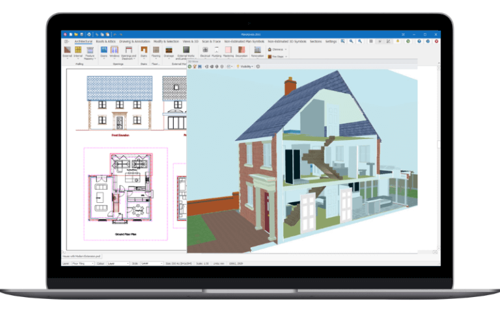Expand the Chimneys dropdown
This screenshot has width=500, height=312.
[277, 49]
